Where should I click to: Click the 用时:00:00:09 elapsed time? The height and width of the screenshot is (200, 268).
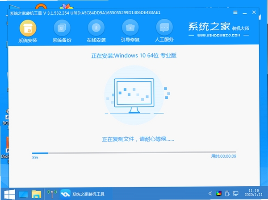coord(224,156)
